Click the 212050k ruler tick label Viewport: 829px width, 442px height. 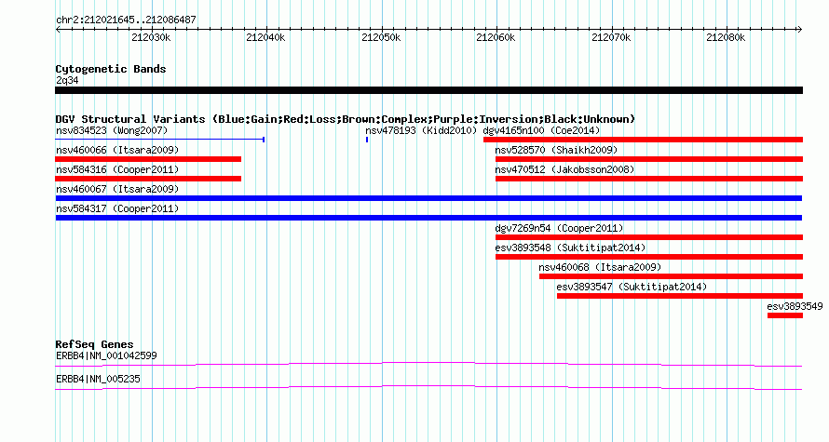(x=381, y=37)
